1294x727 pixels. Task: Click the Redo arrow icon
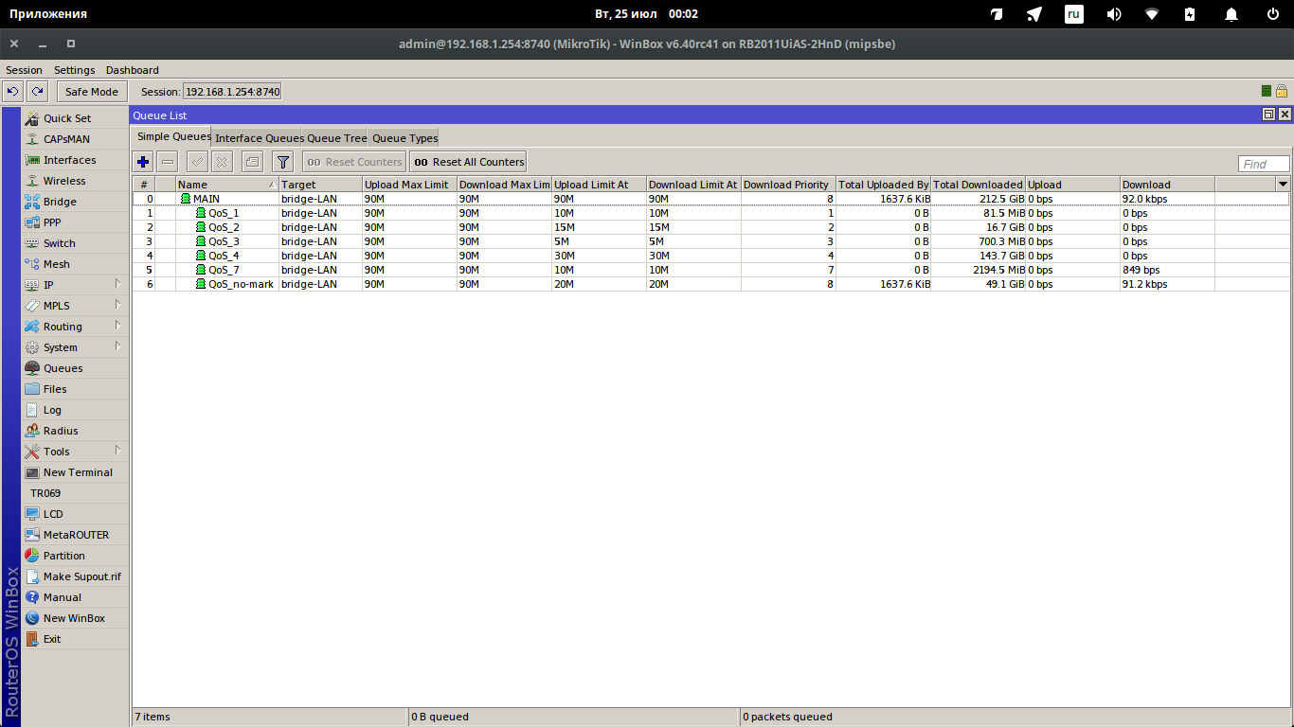[37, 92]
